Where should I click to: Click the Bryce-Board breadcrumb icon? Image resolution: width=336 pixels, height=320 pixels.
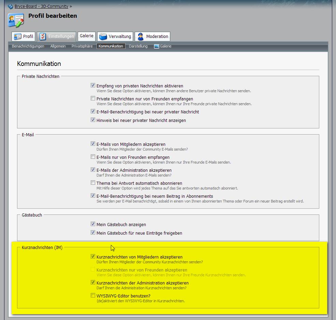(x=10, y=6)
